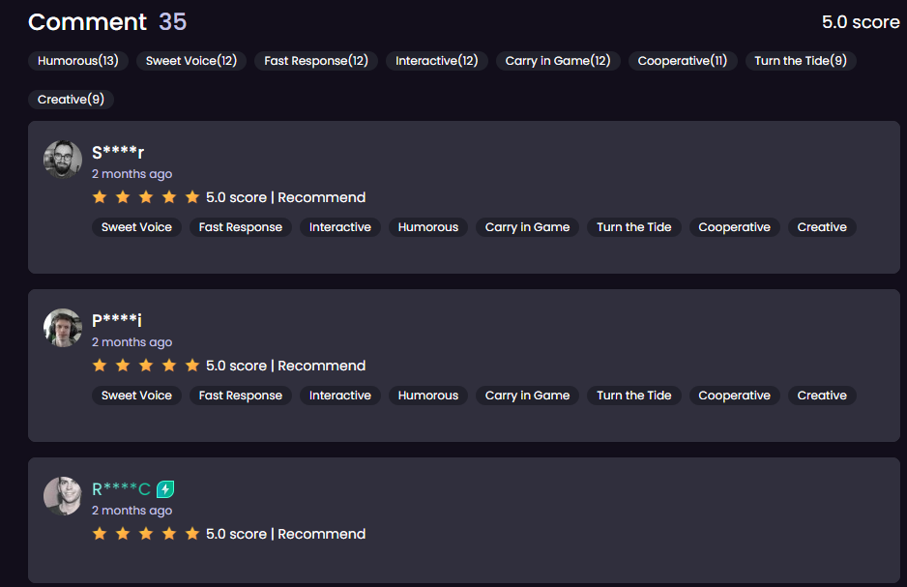907x587 pixels.
Task: Click first star in S****r's rating
Action: (x=100, y=197)
